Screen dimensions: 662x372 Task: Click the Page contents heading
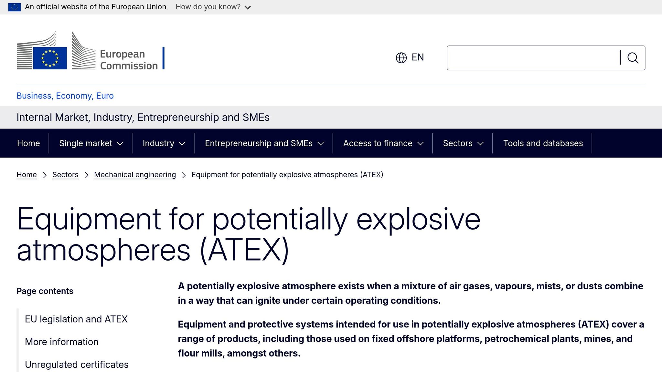[x=45, y=291]
